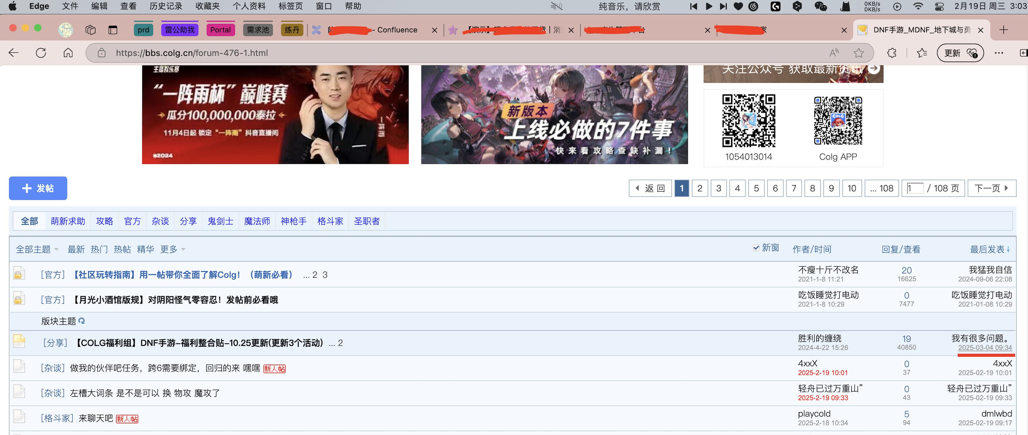Viewport: 1028px width, 435px height.
Task: Open macOS Control Center
Action: [939, 6]
